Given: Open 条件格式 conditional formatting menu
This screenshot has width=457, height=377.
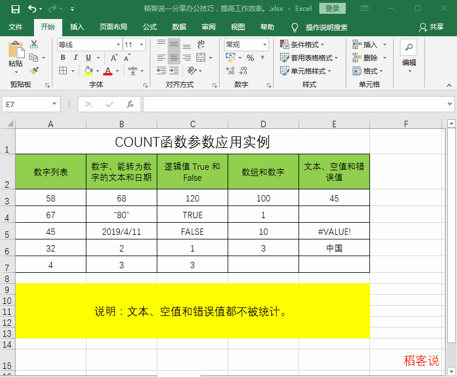Looking at the screenshot, I should (302, 44).
